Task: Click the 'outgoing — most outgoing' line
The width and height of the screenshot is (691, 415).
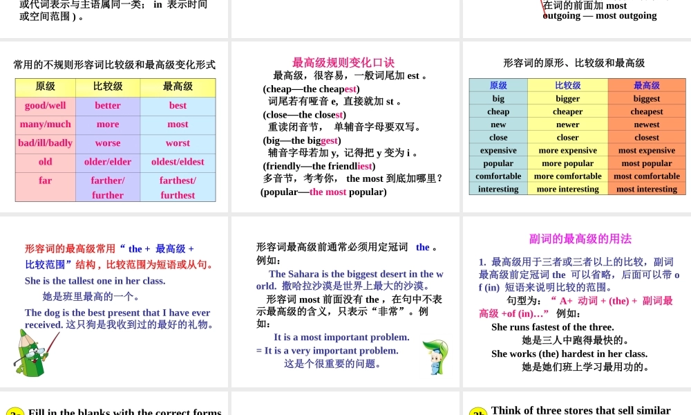Action: (x=600, y=15)
